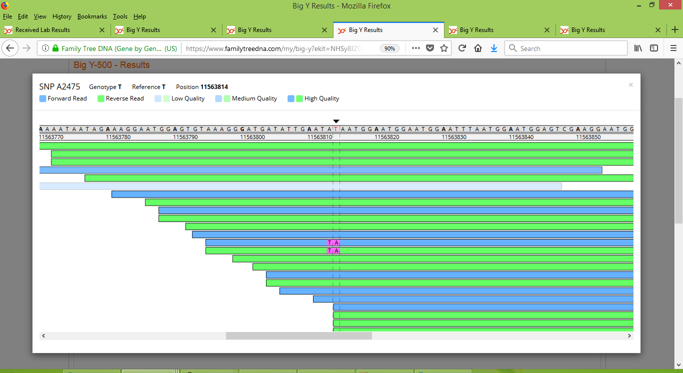Click position label 11563840 on ruler
Image resolution: width=683 pixels, height=373 pixels.
(x=521, y=137)
